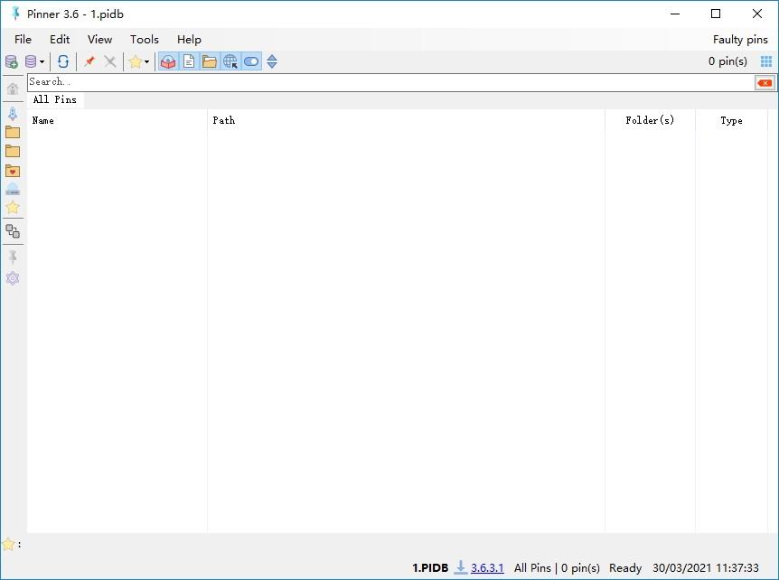Open the database dropdown arrow in toolbar
Viewport: 779px width, 580px height.
click(42, 62)
